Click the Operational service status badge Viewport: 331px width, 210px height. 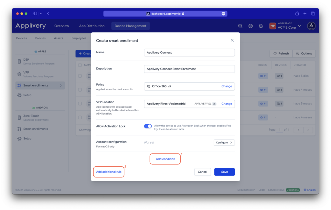(x=293, y=190)
